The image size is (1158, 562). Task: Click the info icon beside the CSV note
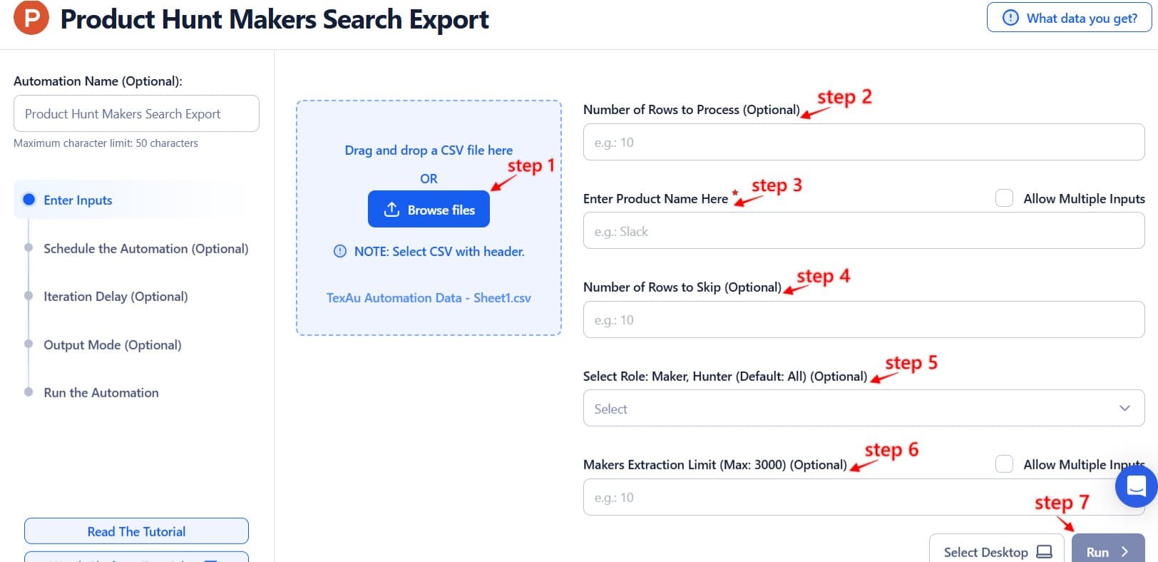[340, 251]
